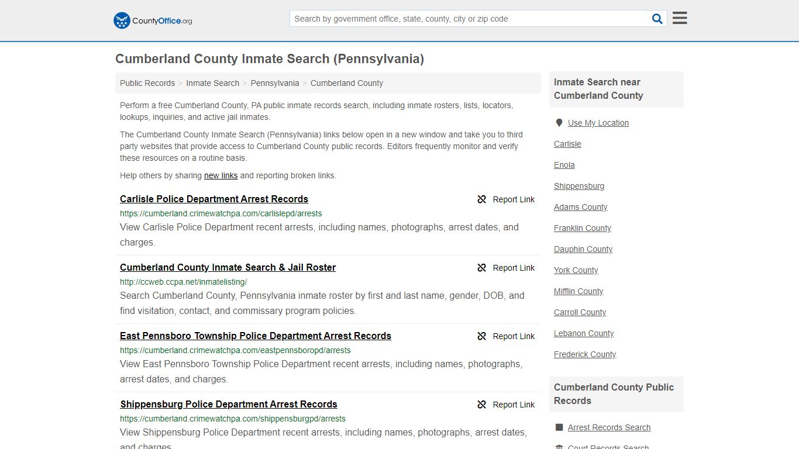The image size is (799, 449).
Task: Go to Frederick County inmate search
Action: tap(585, 354)
